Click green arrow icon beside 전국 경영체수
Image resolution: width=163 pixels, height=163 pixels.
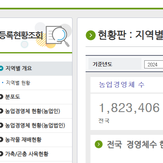[99, 144]
